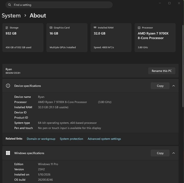Open the Processor AMD Ryzen card
This screenshot has height=183, width=184.
click(x=155, y=37)
